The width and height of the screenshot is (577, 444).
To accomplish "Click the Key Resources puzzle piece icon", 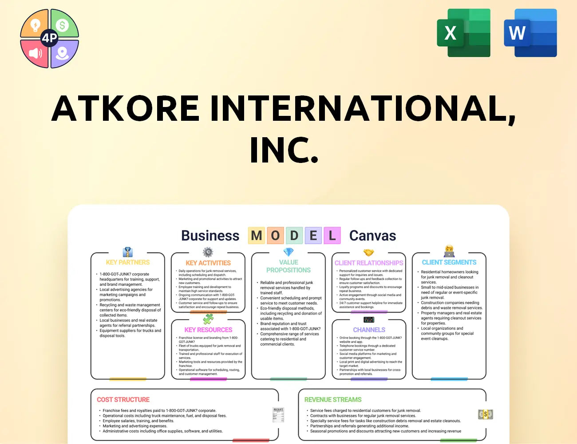I will [x=208, y=319].
